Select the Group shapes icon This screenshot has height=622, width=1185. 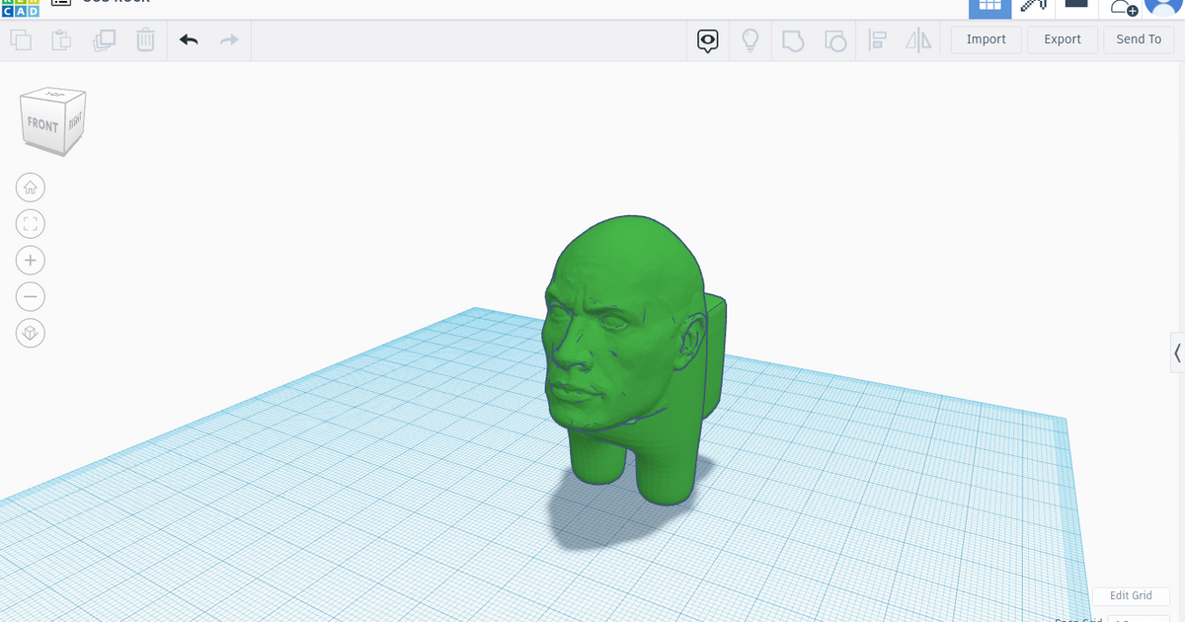(x=792, y=39)
